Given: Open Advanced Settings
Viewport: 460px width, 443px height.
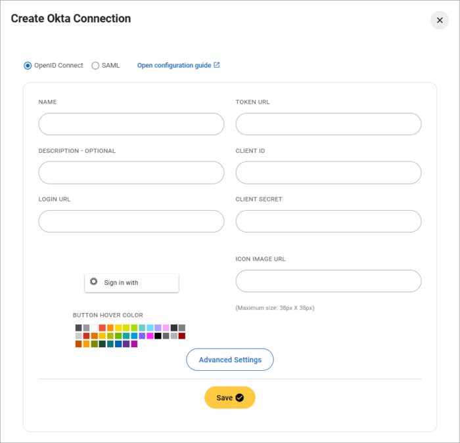Looking at the screenshot, I should [x=230, y=360].
